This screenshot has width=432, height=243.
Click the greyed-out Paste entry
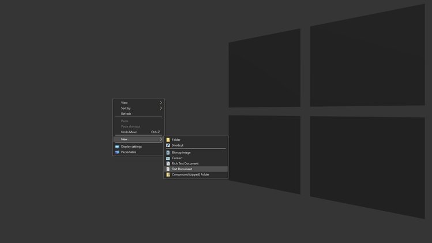[138, 121]
